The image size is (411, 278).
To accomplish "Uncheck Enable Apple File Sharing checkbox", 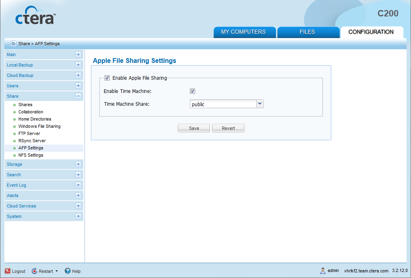I will pos(107,78).
